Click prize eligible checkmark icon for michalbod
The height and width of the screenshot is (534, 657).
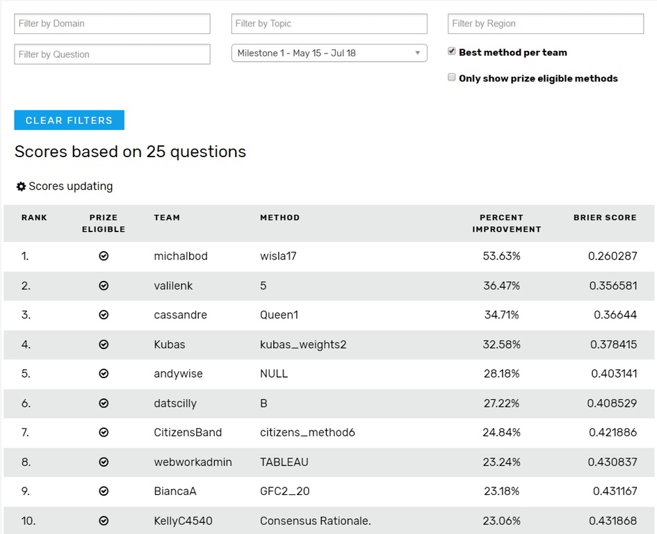tap(104, 256)
